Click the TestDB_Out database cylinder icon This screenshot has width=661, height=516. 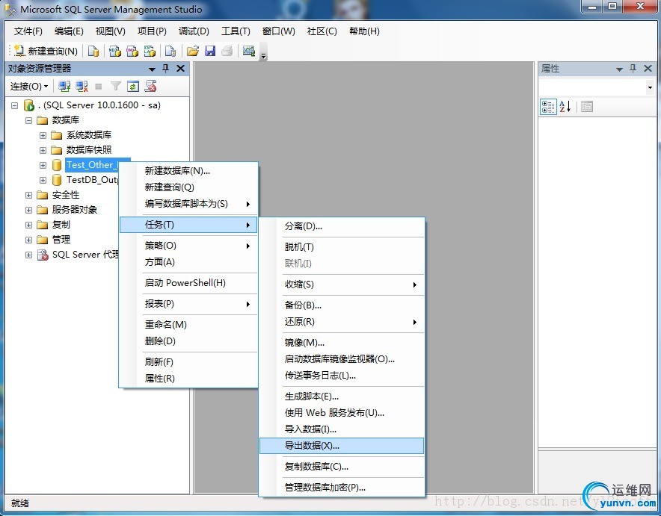click(57, 180)
